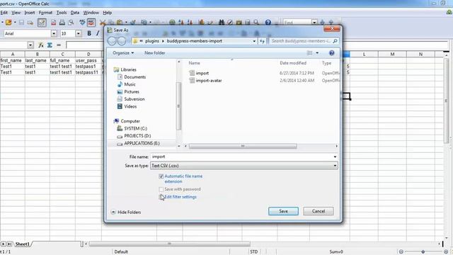
Task: Open the View menu
Action: point(16,13)
